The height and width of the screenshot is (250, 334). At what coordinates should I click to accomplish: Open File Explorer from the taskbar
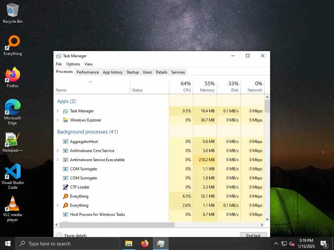pyautogui.click(x=129, y=243)
